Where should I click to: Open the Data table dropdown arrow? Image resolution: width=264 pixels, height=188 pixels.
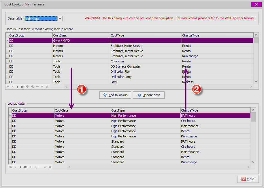pos(60,19)
